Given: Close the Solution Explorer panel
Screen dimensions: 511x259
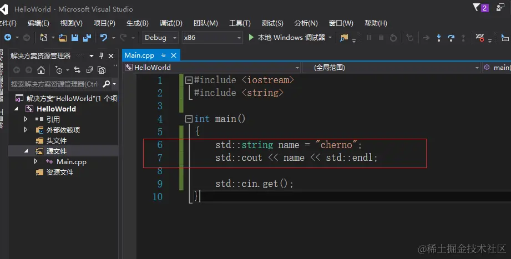Looking at the screenshot, I should pos(111,56).
